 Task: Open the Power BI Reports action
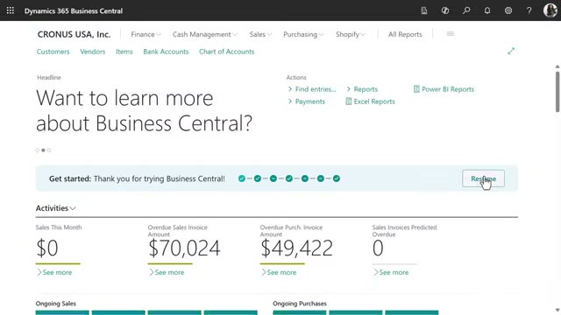(444, 89)
